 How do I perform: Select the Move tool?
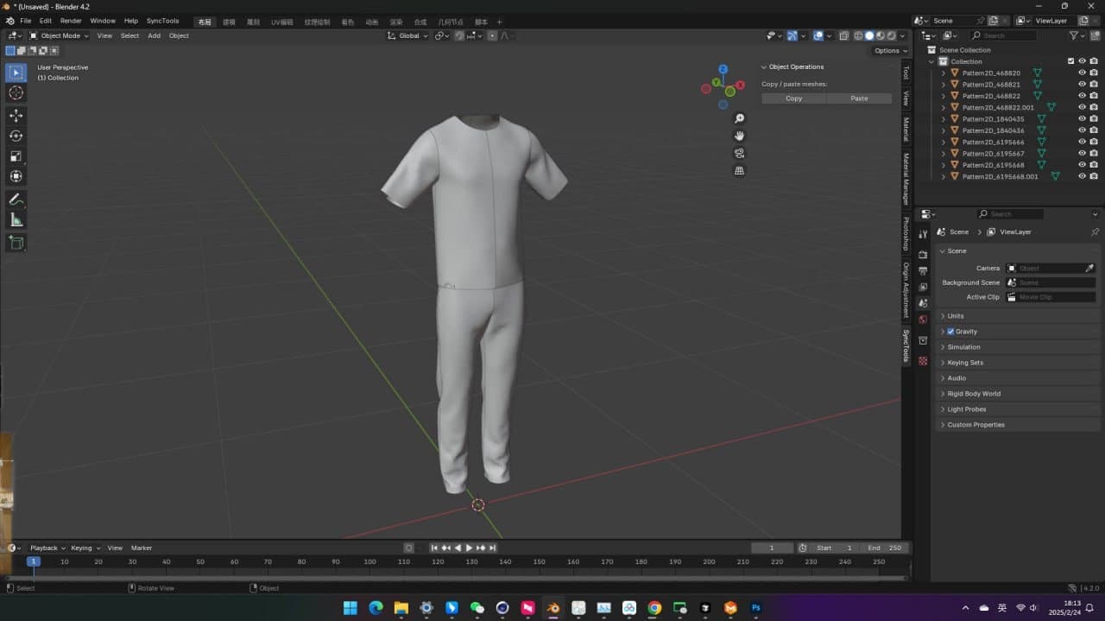point(16,115)
